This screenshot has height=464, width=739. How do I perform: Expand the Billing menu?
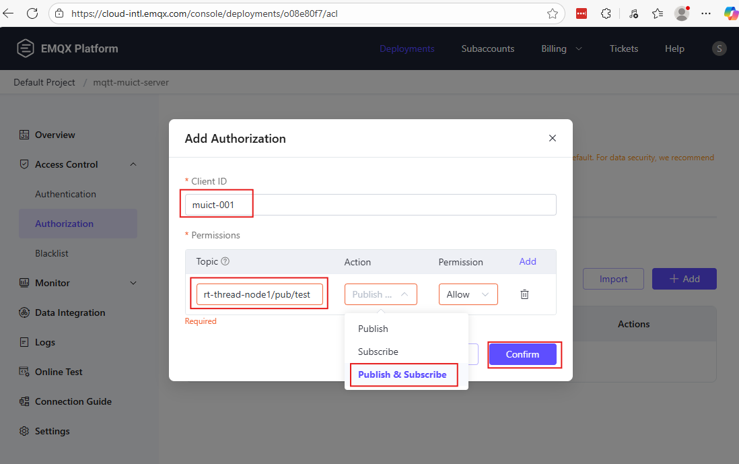tap(561, 48)
